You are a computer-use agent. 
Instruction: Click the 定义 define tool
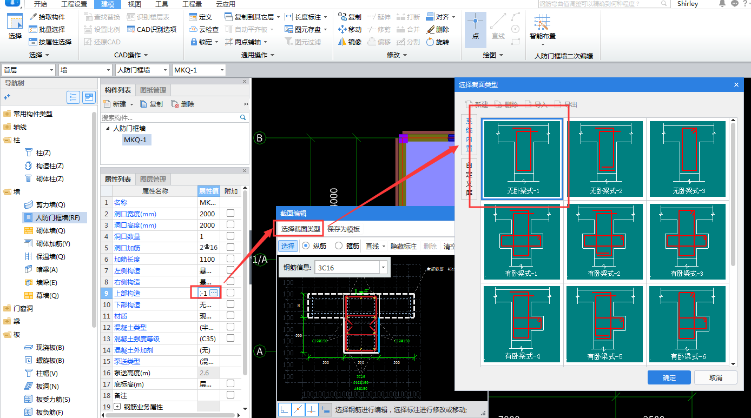tap(201, 17)
